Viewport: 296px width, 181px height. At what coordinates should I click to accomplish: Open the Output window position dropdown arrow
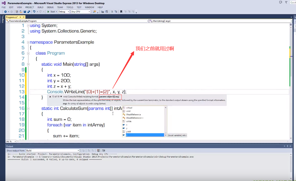(284, 146)
